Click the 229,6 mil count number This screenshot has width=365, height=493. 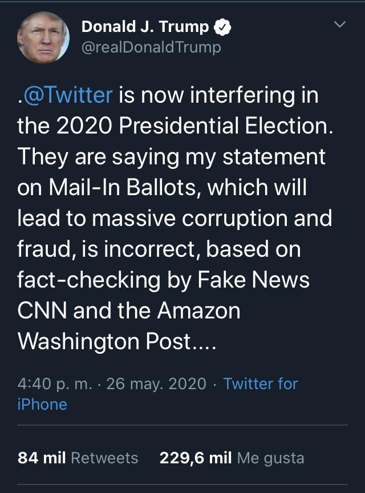(196, 458)
